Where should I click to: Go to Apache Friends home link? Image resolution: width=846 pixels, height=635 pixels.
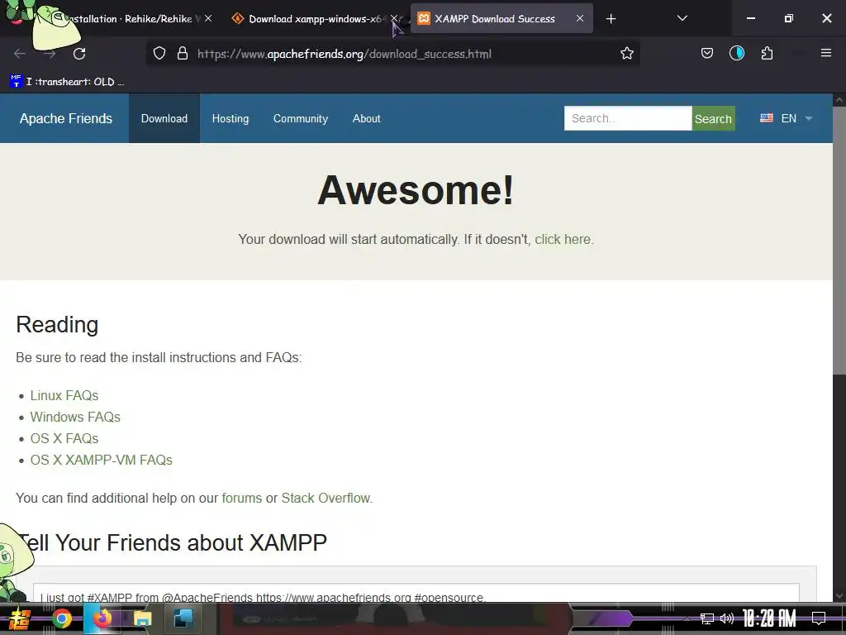(x=66, y=118)
